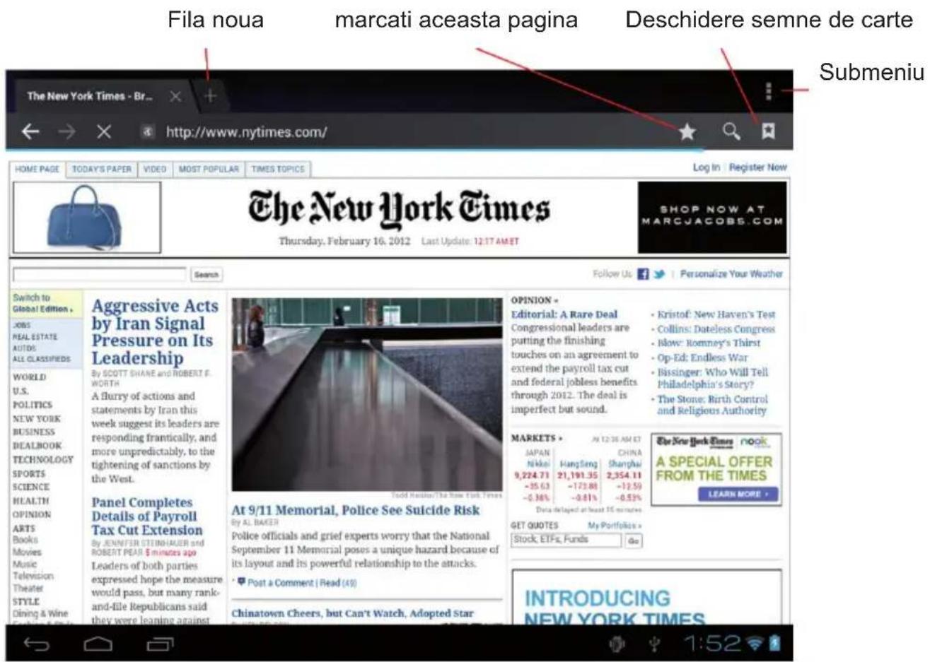The image size is (930, 662).
Task: Open VIDEO tab
Action: click(x=155, y=170)
